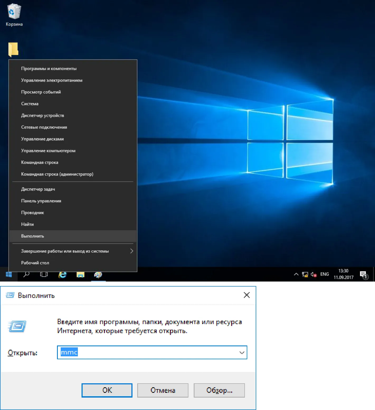Select Проводник from the menu
Viewport: 375px width, 410px height.
coord(73,213)
